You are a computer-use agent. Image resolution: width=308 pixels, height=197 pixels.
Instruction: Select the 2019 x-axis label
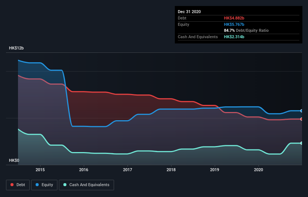[x=215, y=170]
